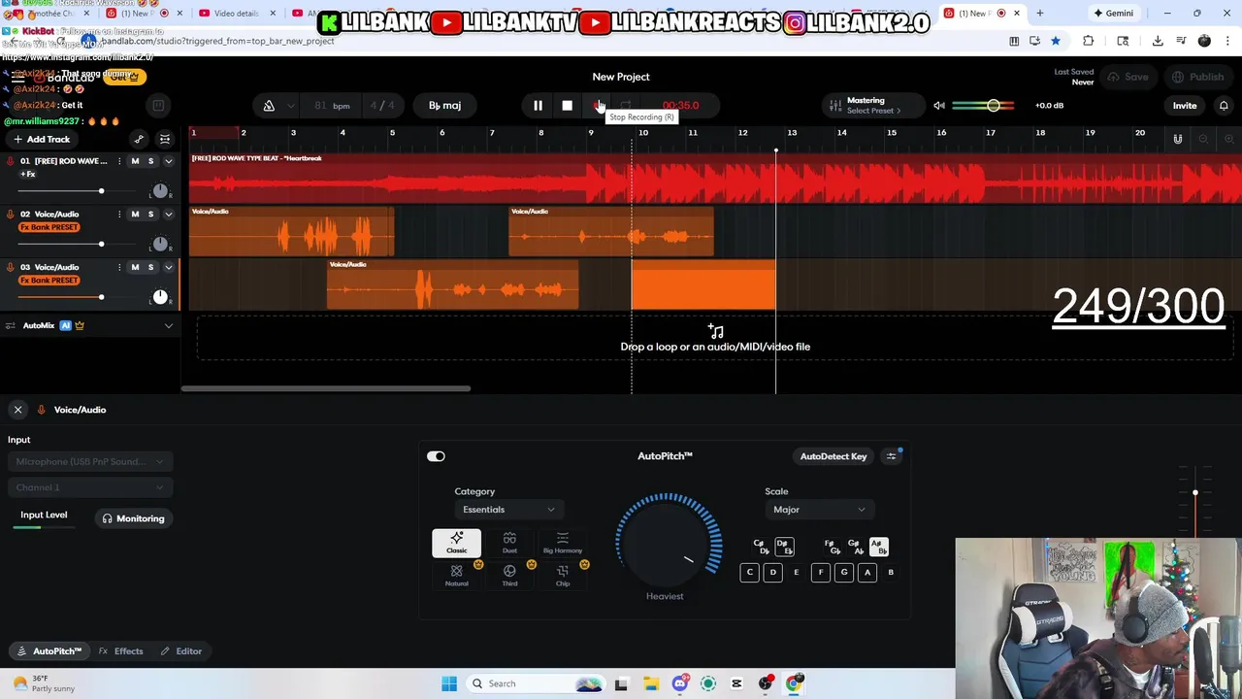Switch to the AutoPitch tab
This screenshot has height=699, width=1242.
tap(49, 651)
